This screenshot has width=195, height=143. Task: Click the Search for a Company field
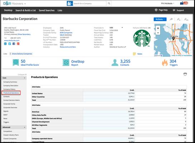click(x=90, y=4)
